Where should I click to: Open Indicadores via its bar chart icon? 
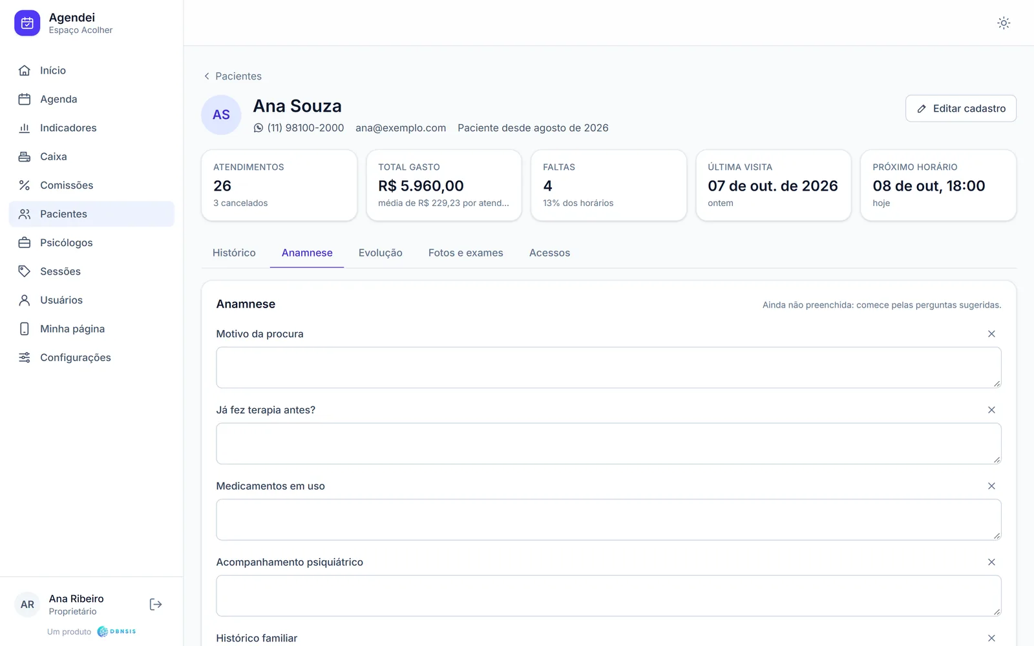pos(25,128)
